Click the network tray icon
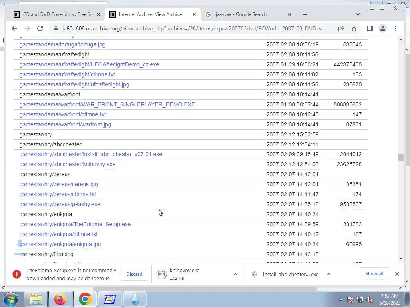The image size is (410, 307). click(x=360, y=299)
